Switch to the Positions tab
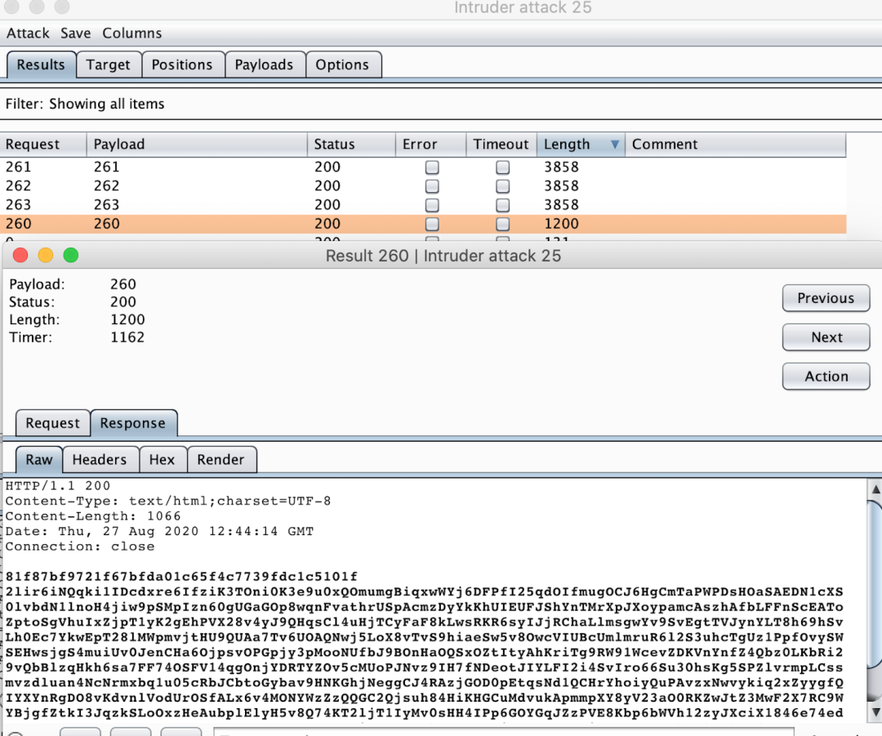The width and height of the screenshot is (882, 736). [x=181, y=65]
